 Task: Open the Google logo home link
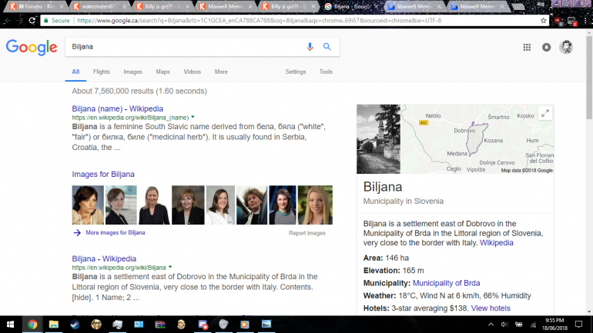click(32, 47)
